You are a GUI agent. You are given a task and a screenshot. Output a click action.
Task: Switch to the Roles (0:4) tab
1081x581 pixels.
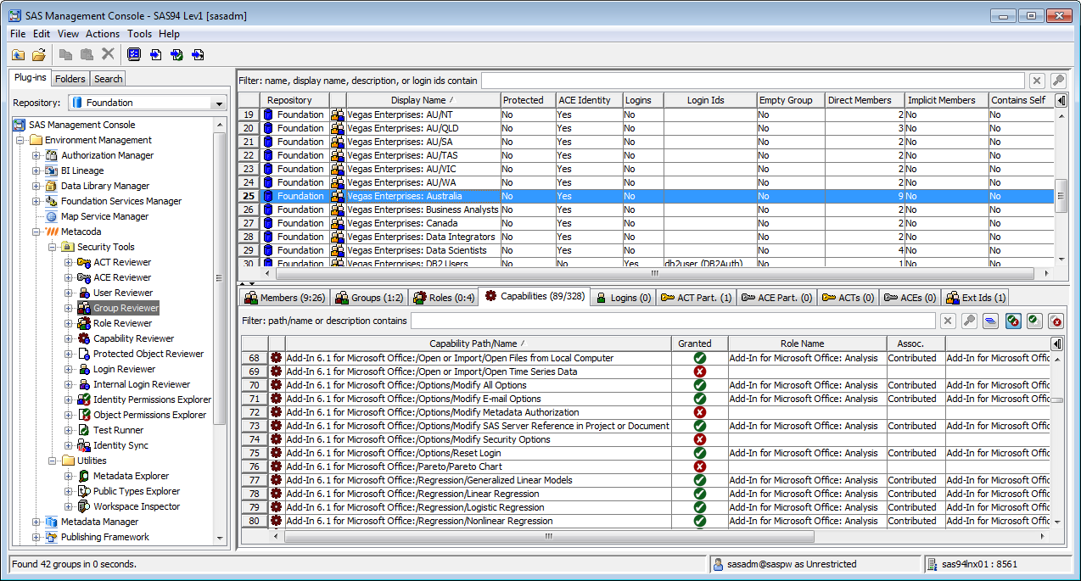[x=443, y=298]
